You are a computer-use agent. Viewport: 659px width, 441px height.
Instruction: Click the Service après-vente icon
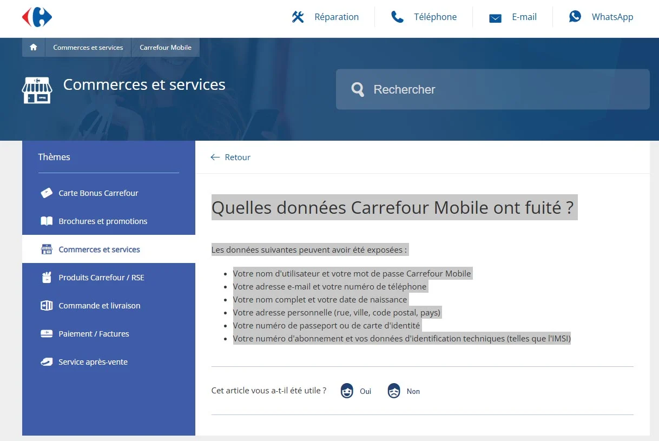(x=47, y=362)
